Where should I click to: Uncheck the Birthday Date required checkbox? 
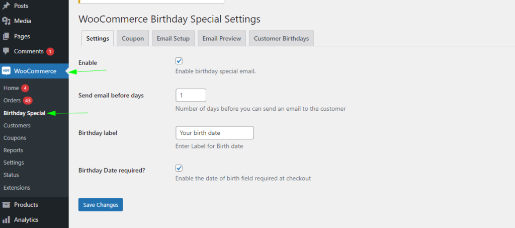(x=179, y=168)
